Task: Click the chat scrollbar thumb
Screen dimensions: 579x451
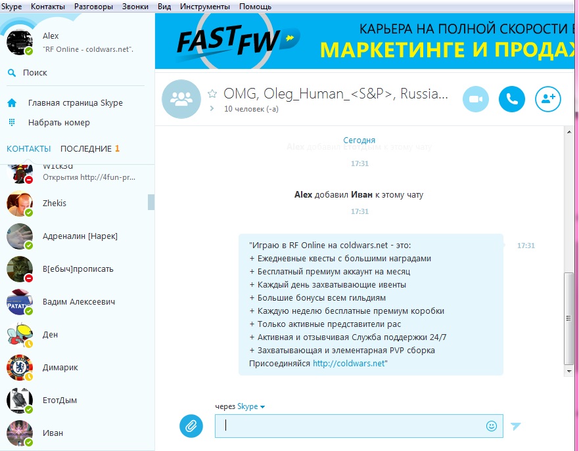Action: [x=568, y=318]
